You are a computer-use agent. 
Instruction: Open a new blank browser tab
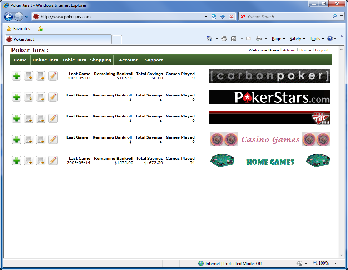click(x=117, y=40)
